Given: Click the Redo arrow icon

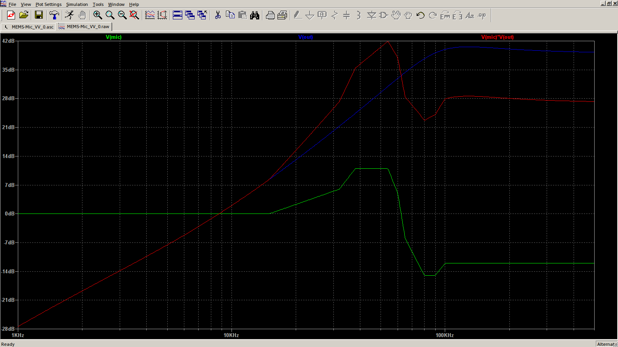Looking at the screenshot, I should [x=432, y=15].
